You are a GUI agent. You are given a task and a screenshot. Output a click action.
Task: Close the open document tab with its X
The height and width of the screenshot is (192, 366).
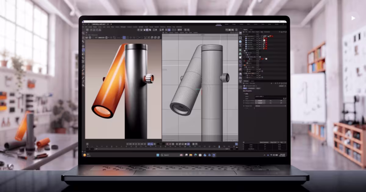coord(108,24)
